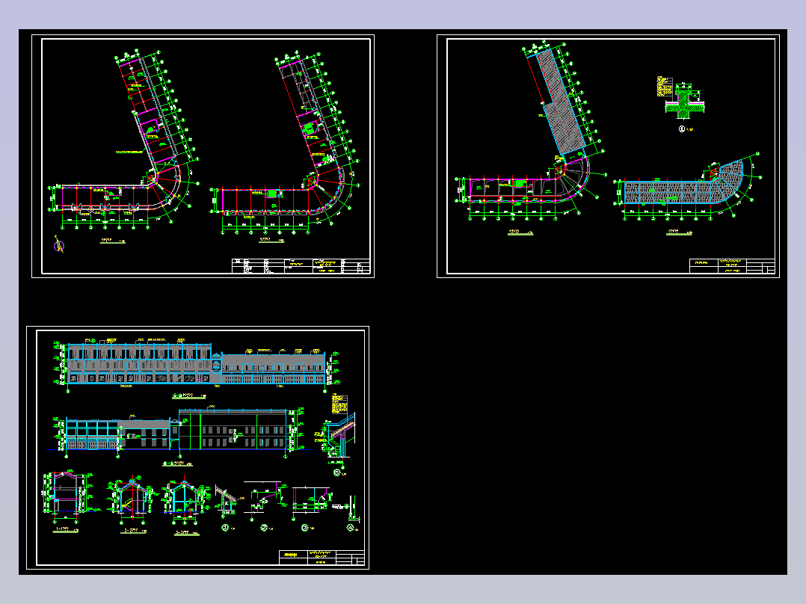Screen dimensions: 806x604
Task: Select the title block on the roof plan sheet
Action: click(732, 266)
